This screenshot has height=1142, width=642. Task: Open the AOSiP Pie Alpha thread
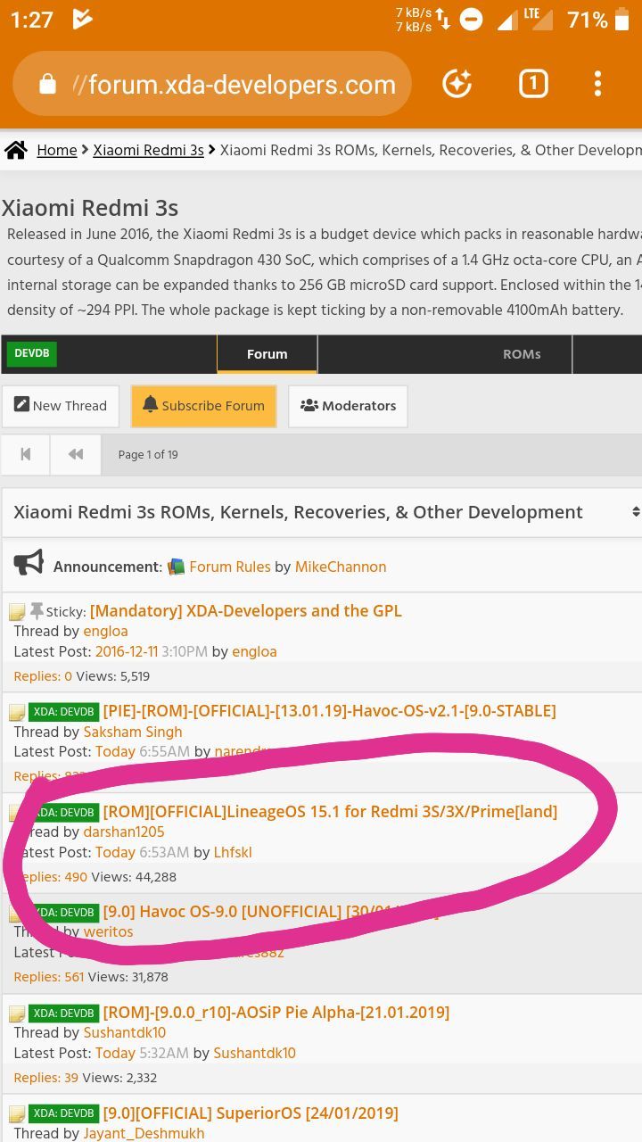[276, 1012]
